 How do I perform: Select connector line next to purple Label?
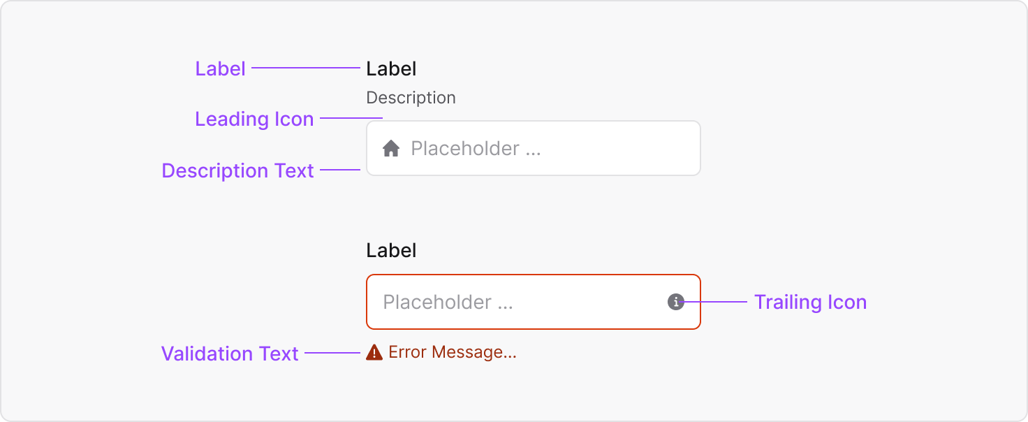[306, 68]
